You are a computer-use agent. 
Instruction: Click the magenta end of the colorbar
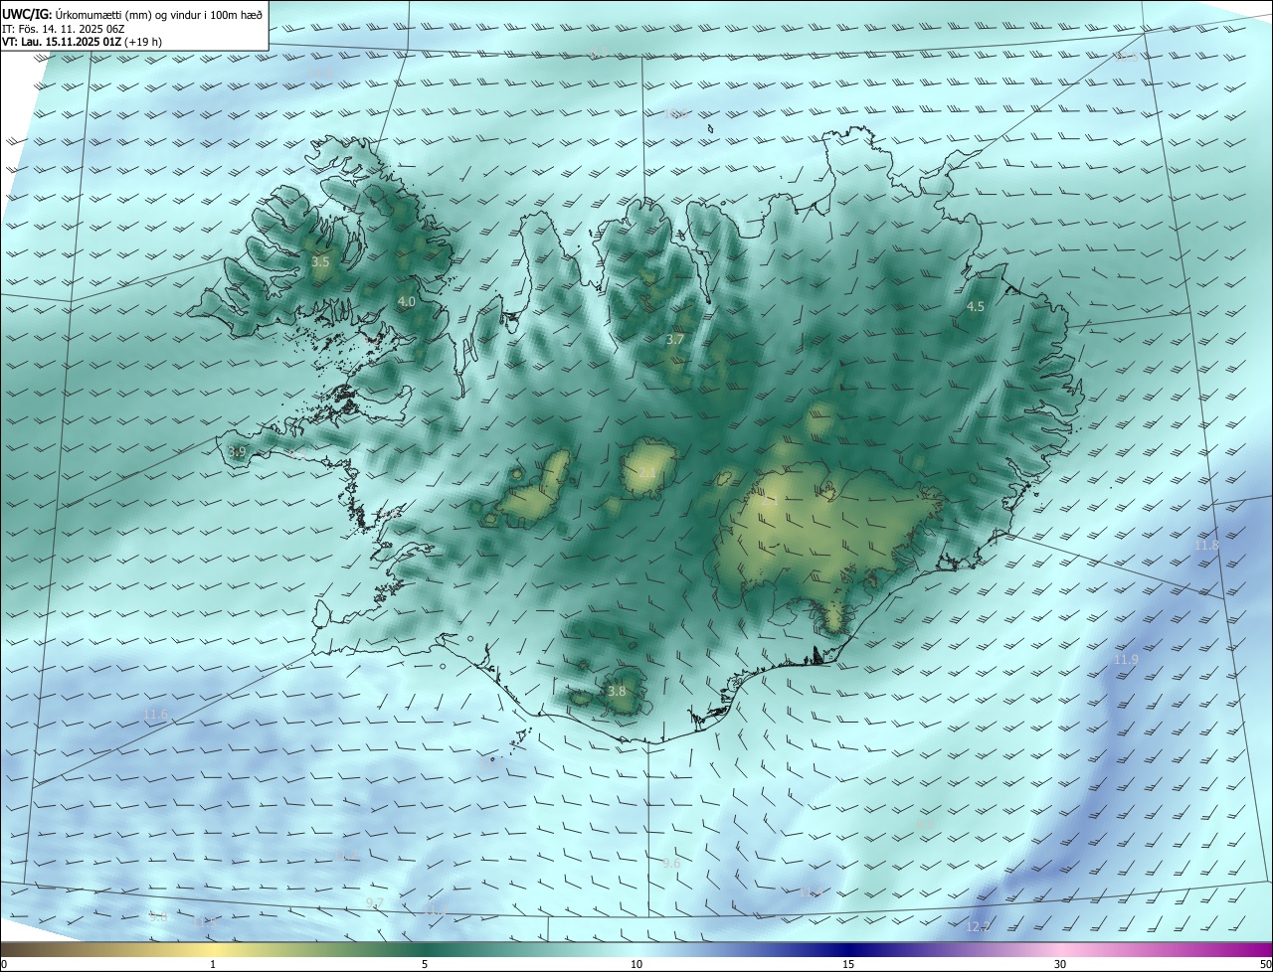[1253, 949]
